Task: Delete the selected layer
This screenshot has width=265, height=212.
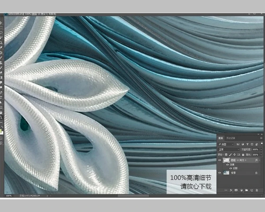Action: click(257, 190)
